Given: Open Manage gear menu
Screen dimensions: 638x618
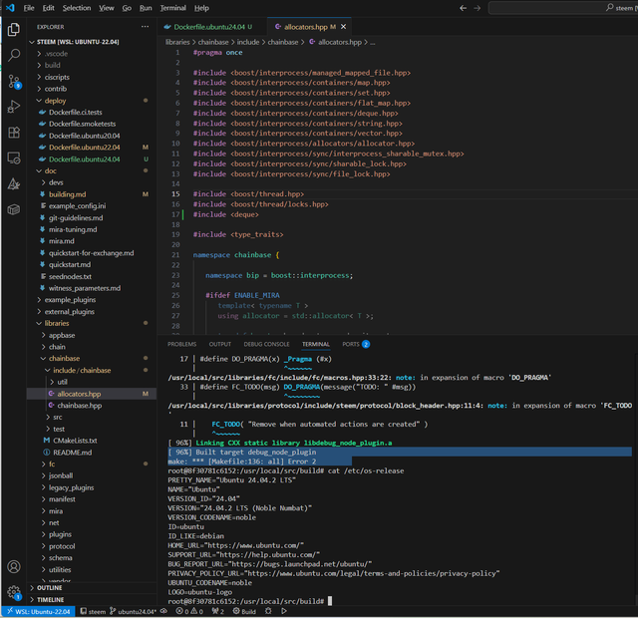Looking at the screenshot, I should point(13,592).
